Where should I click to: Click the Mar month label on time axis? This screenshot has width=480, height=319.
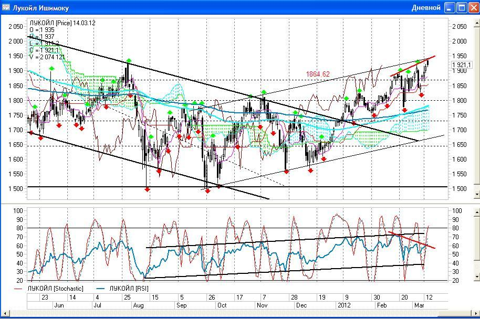tap(419, 305)
